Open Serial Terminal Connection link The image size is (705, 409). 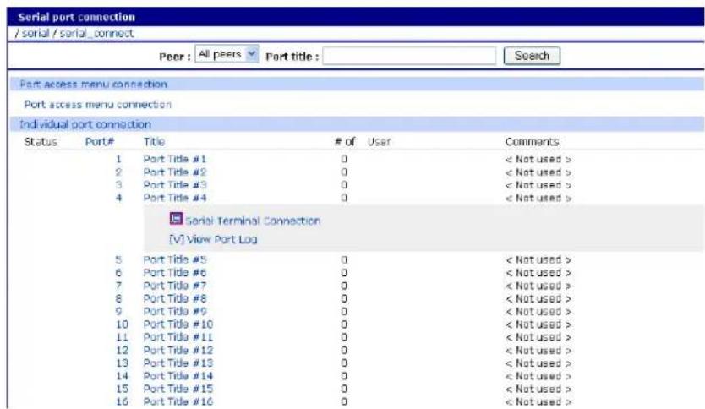tap(253, 221)
